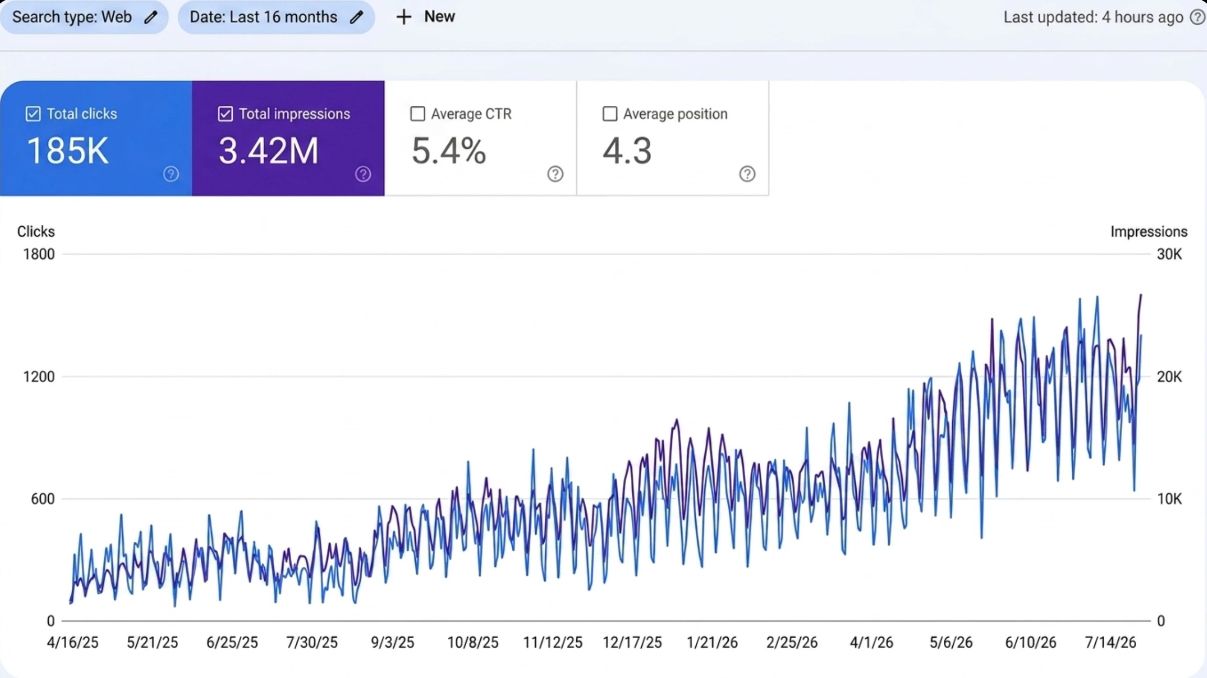The height and width of the screenshot is (678, 1207).
Task: Click the 7/14/26 date label
Action: 1111,643
